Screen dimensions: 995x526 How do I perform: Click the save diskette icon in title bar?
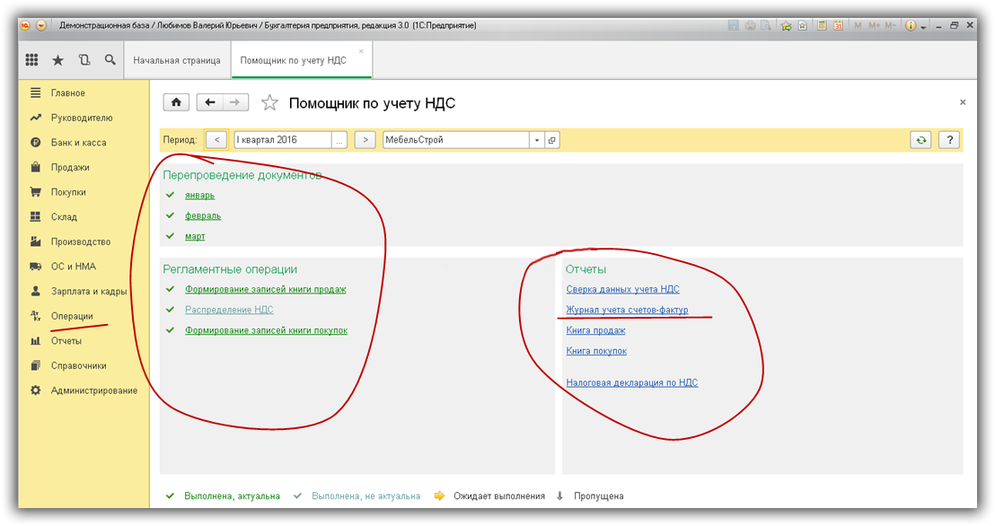734,25
